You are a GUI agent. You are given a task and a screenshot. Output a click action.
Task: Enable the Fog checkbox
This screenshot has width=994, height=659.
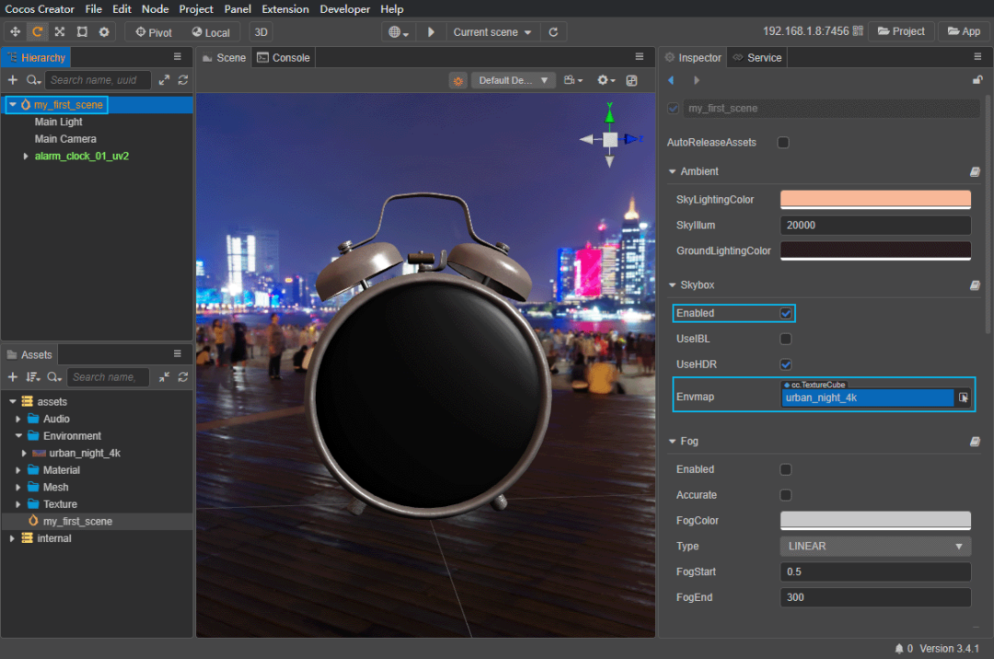[x=785, y=469]
